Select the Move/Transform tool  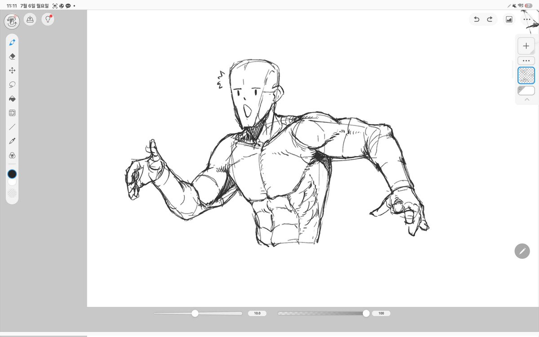pyautogui.click(x=12, y=71)
